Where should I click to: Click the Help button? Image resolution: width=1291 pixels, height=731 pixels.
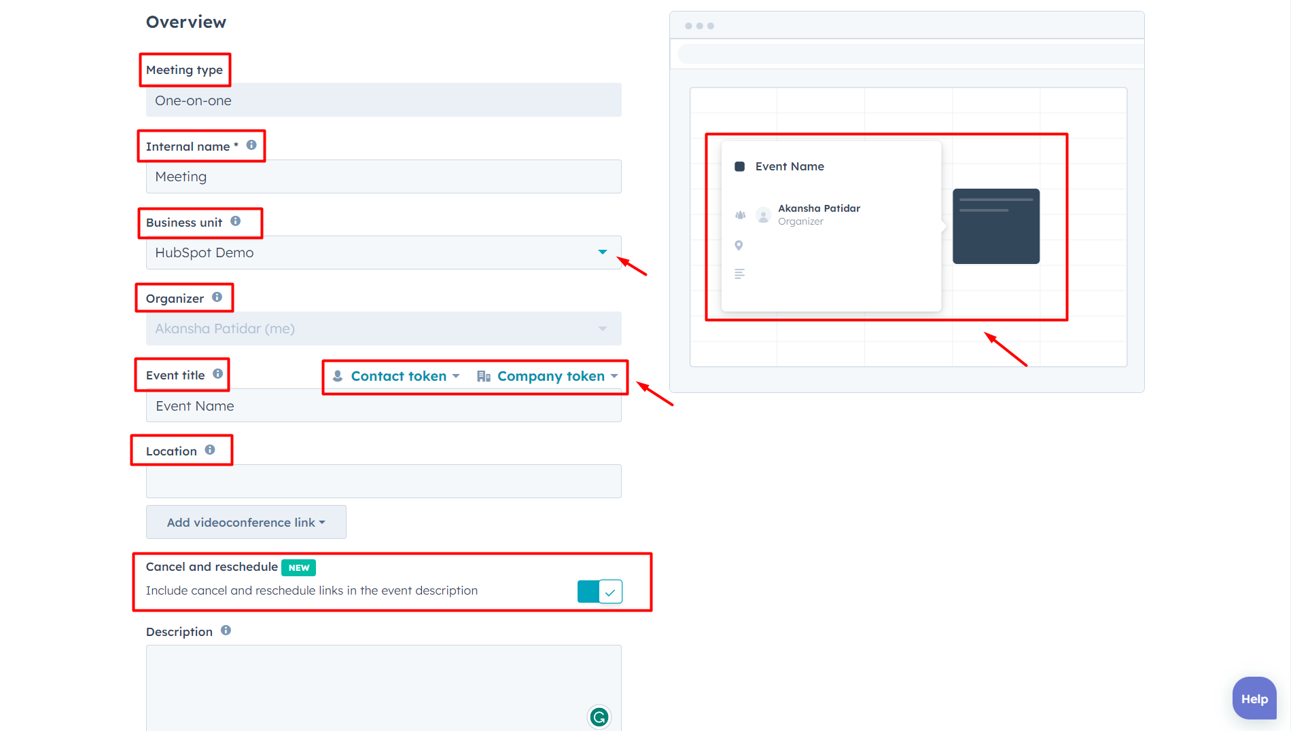1254,698
